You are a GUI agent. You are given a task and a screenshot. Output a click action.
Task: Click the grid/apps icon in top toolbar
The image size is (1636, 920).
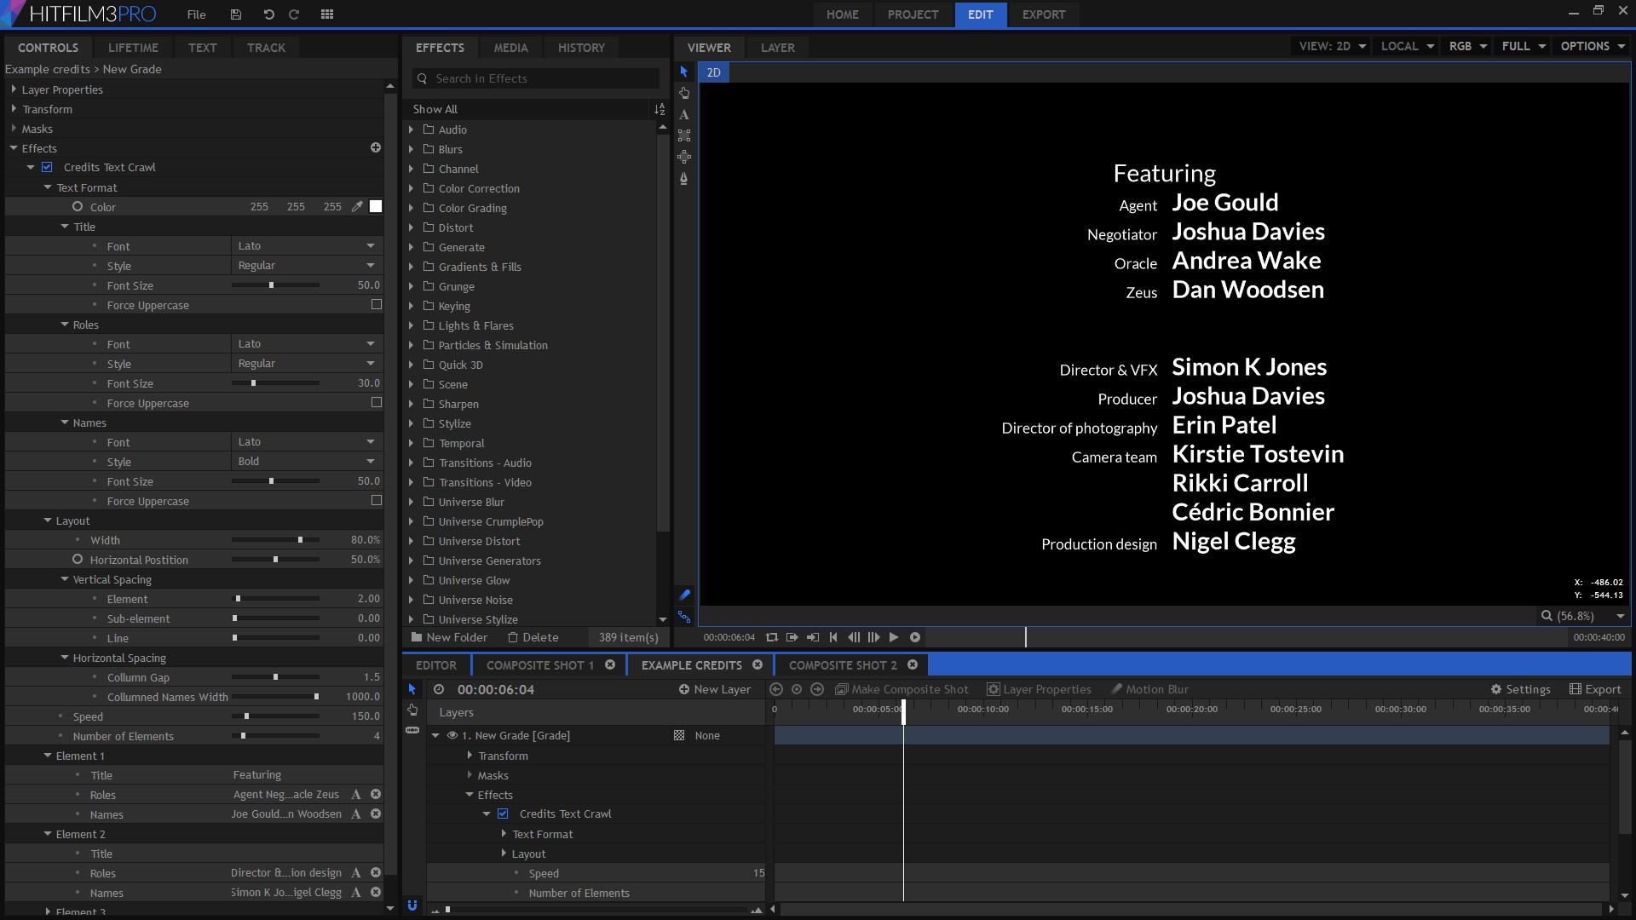[x=327, y=14]
